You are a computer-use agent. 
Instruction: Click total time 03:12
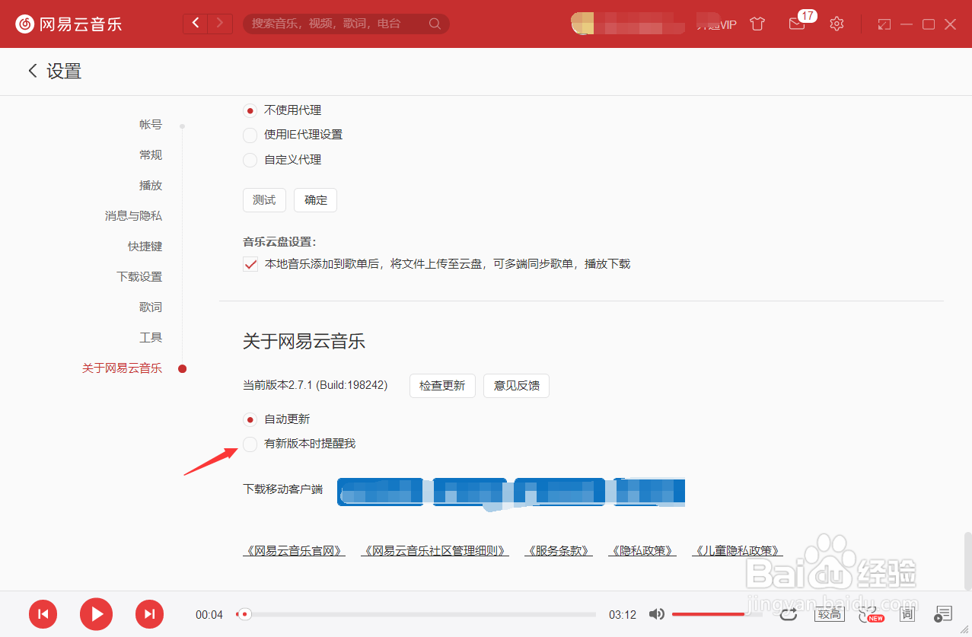(623, 615)
